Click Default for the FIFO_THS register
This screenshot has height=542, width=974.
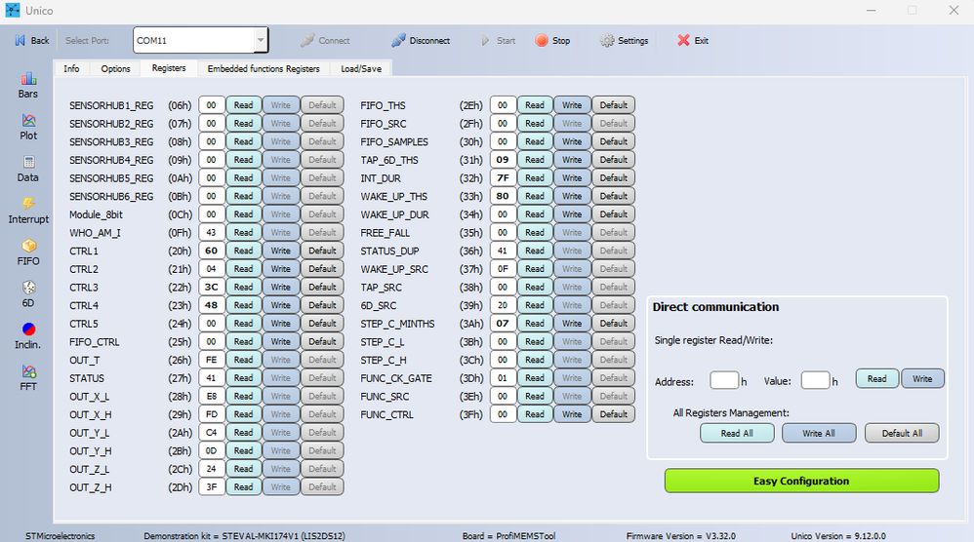[x=614, y=105]
